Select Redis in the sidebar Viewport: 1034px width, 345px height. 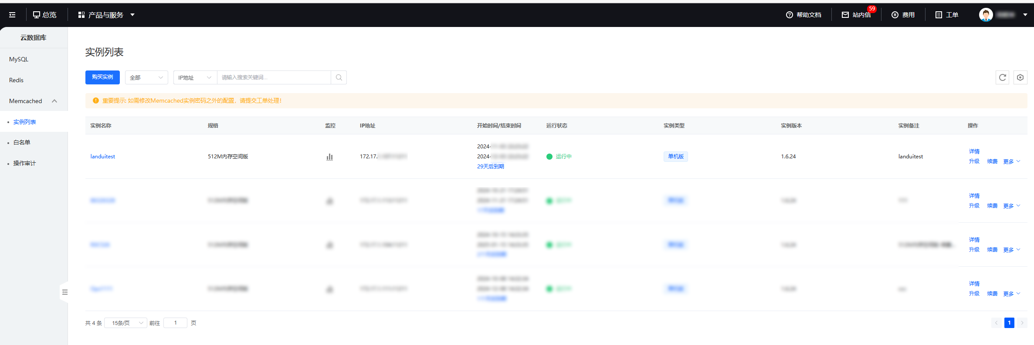[16, 80]
